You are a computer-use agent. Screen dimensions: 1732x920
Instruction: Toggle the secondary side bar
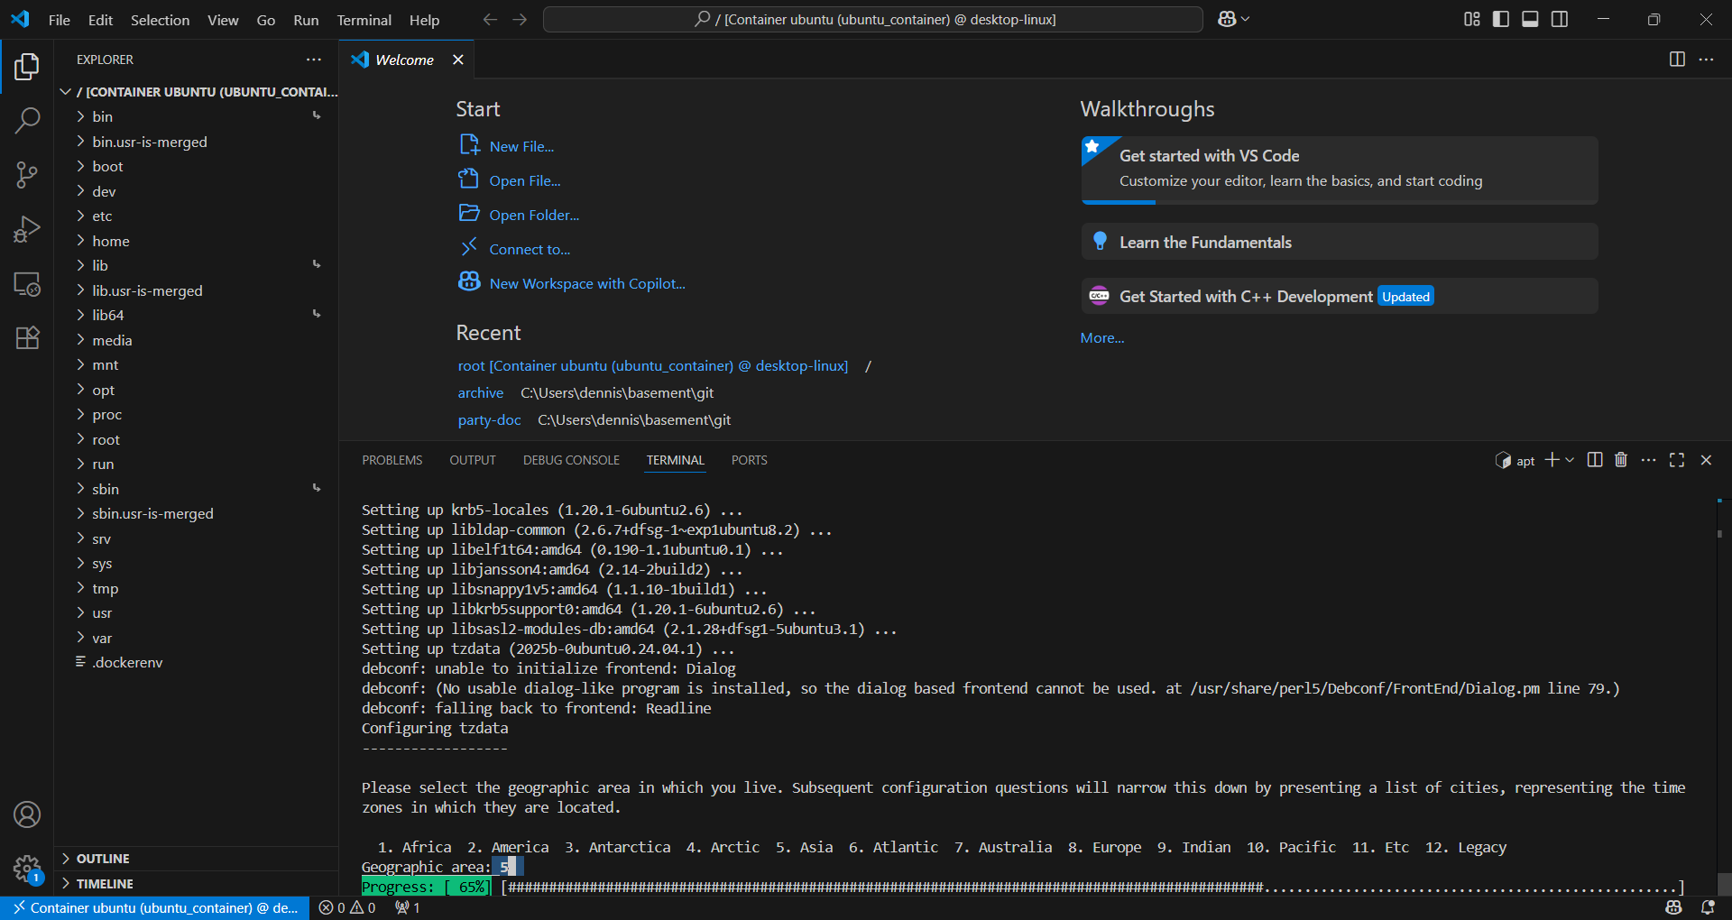tap(1559, 18)
